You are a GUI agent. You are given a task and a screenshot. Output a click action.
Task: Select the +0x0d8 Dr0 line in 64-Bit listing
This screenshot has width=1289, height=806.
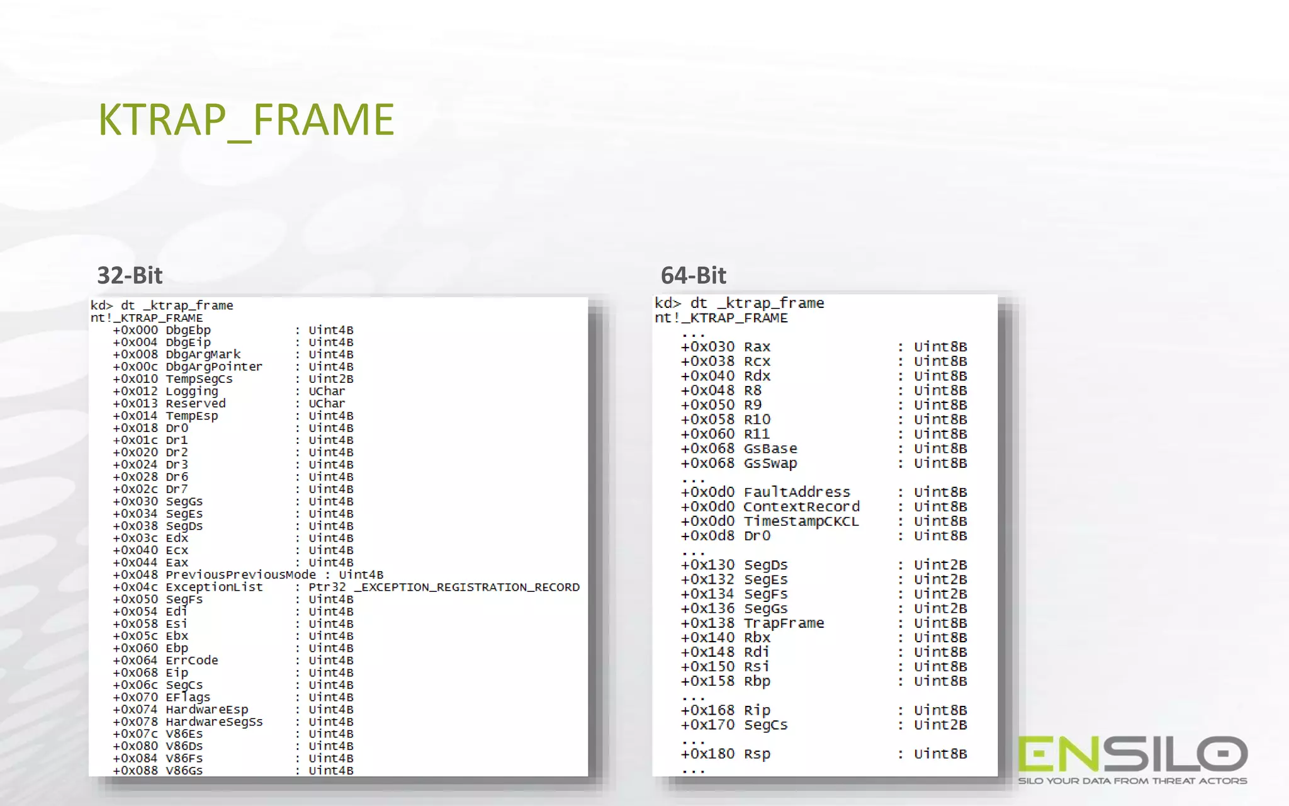(824, 536)
